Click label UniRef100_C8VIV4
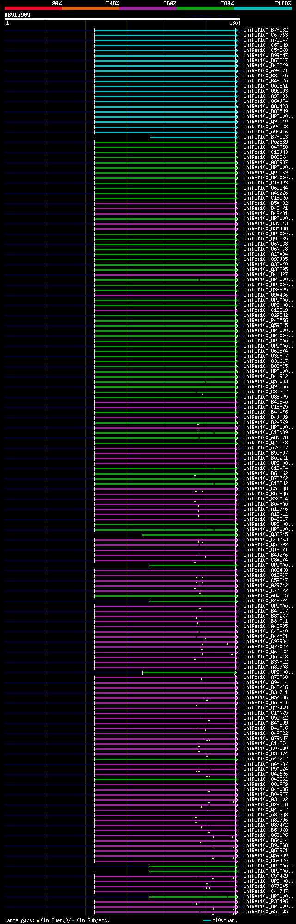The height and width of the screenshot is (924, 296). click(265, 560)
